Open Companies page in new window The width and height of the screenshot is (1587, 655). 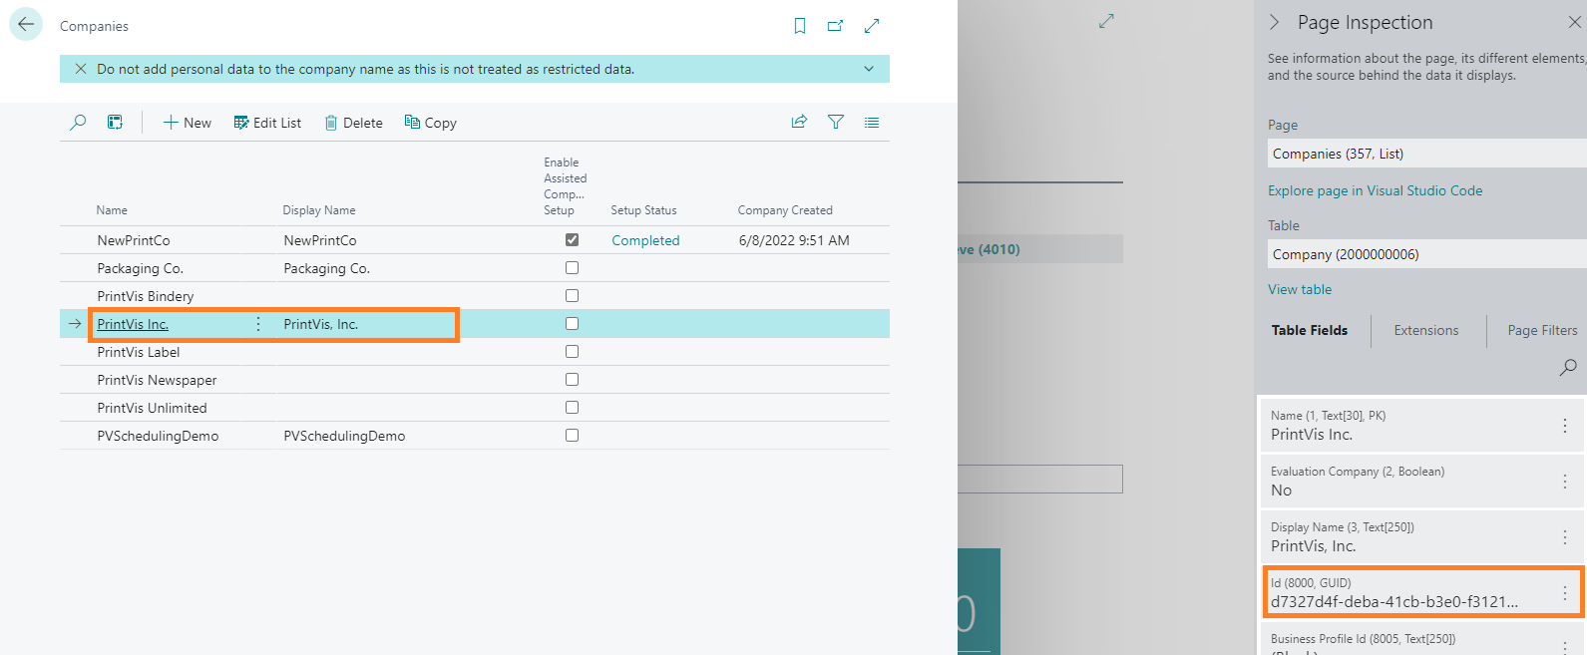pos(835,26)
